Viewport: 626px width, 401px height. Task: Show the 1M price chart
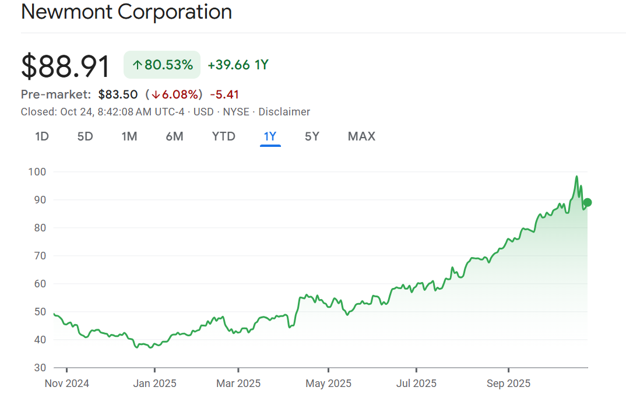point(129,136)
